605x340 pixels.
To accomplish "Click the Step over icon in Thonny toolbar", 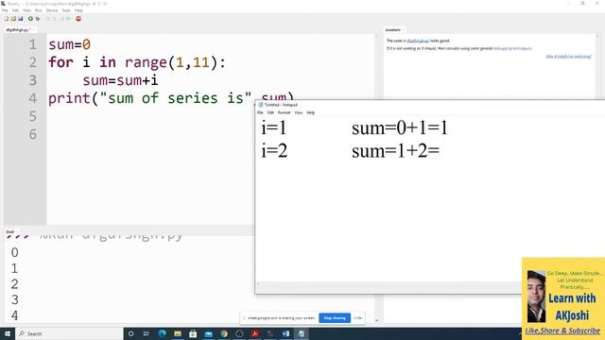I will 48,19.
